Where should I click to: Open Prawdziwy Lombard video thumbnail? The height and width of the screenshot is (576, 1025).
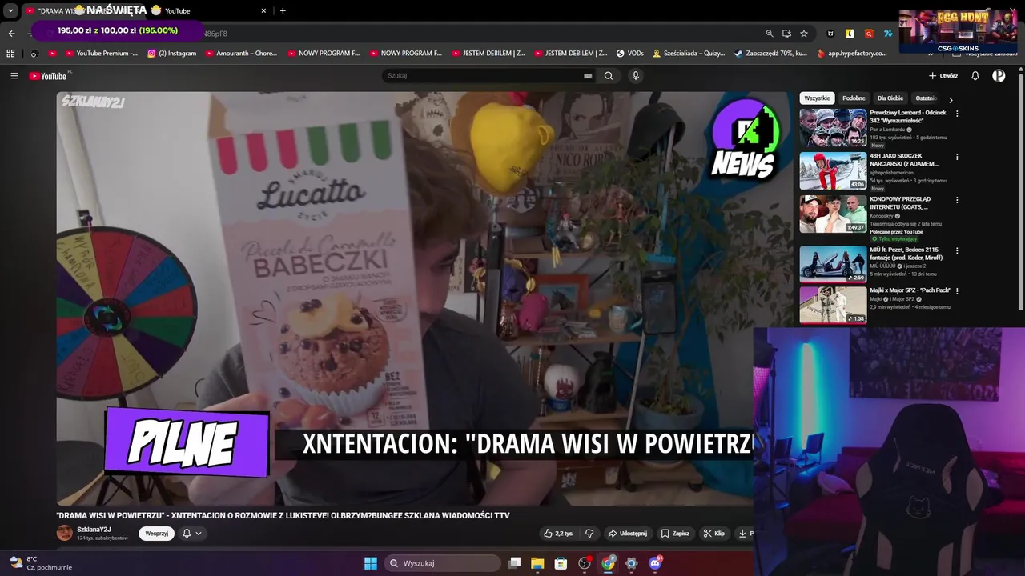[833, 128]
